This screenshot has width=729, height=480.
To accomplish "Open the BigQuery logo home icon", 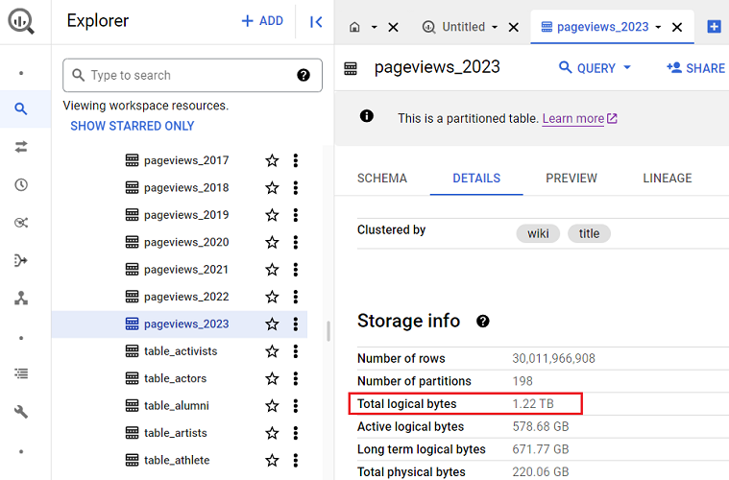I will pyautogui.click(x=21, y=21).
